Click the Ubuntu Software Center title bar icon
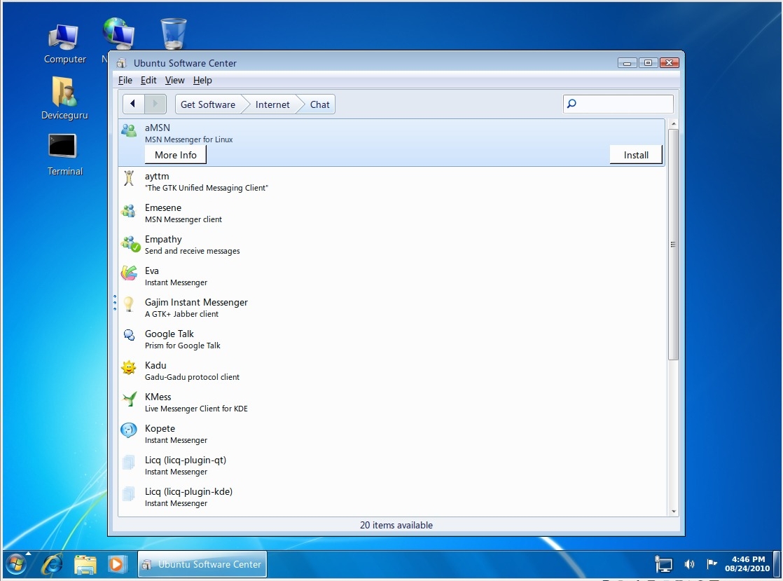783x581 pixels. click(121, 63)
